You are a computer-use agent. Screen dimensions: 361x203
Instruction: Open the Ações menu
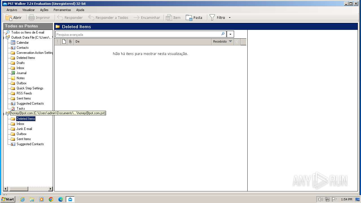(44, 10)
